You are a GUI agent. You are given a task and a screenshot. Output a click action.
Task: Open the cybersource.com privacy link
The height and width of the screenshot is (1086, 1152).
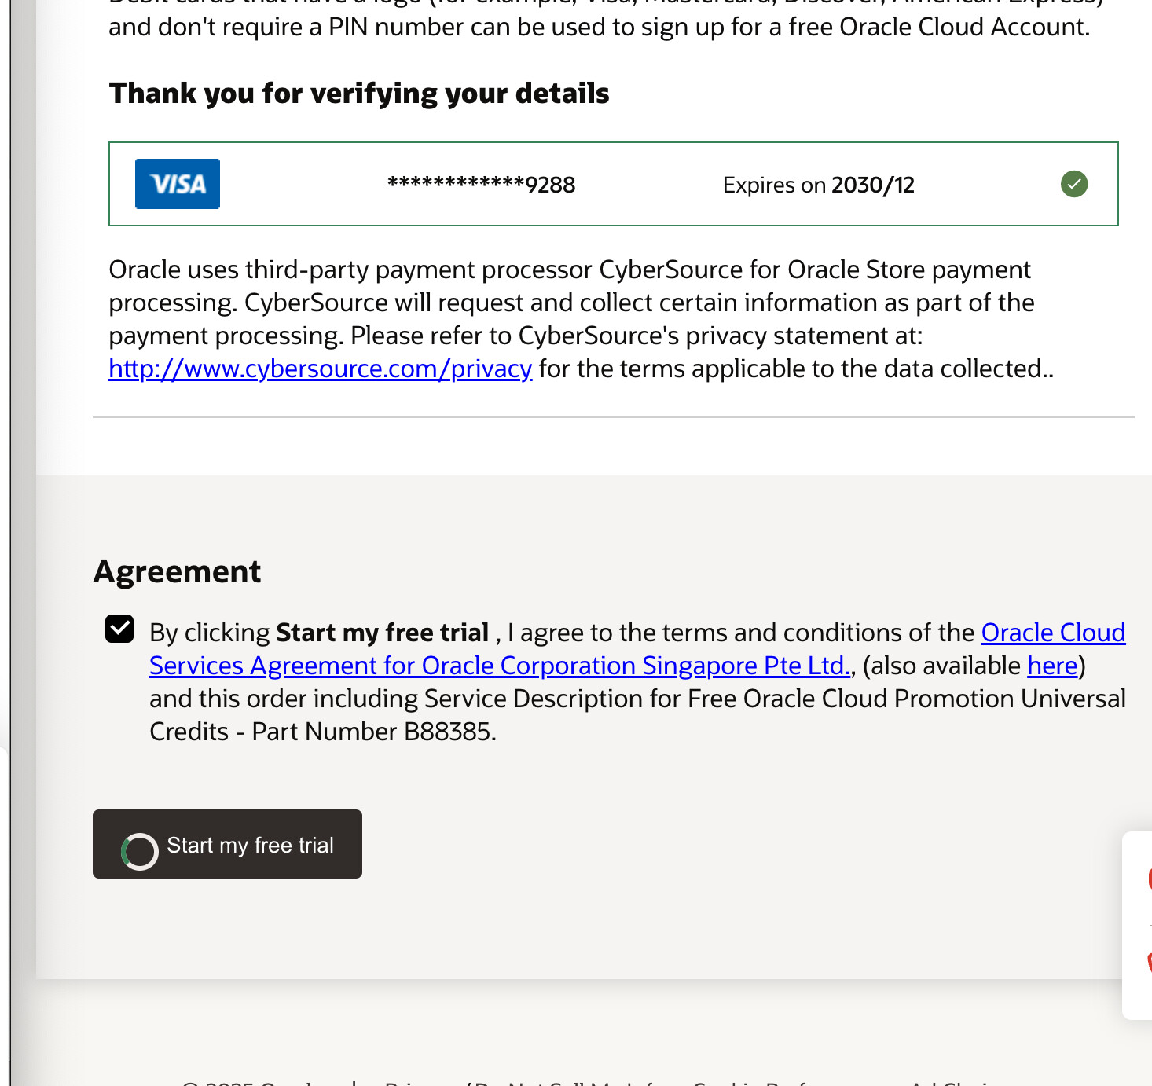[321, 369]
